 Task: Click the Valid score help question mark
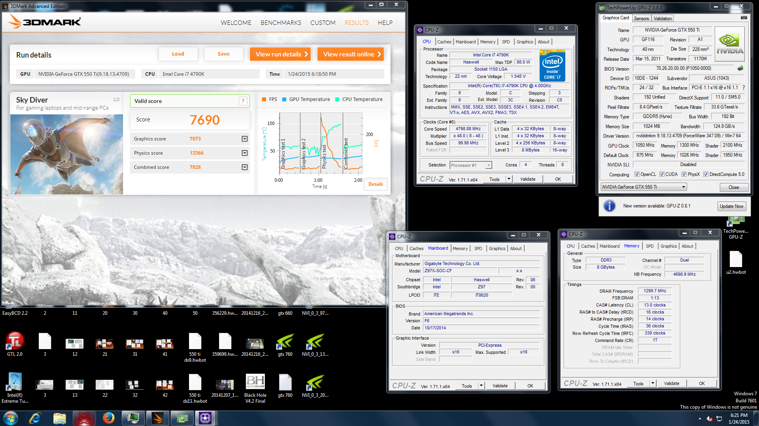(243, 101)
